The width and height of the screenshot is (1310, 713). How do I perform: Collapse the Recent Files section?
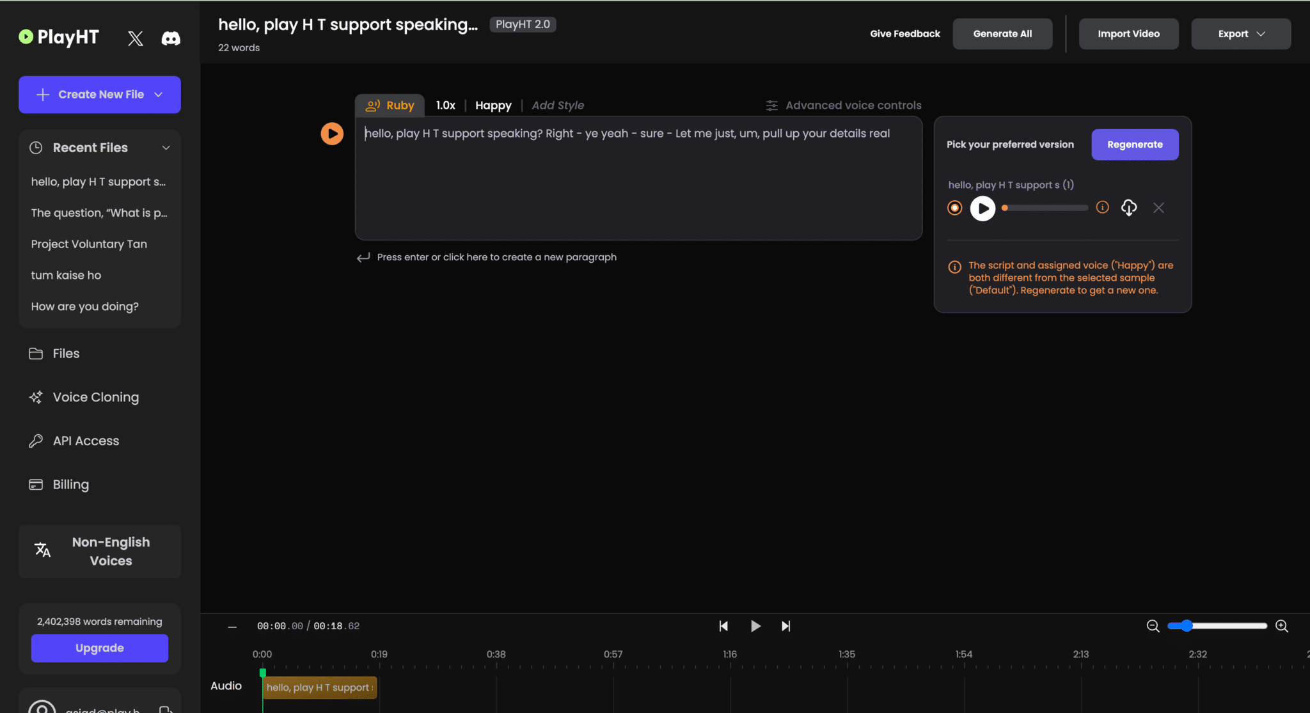click(x=166, y=148)
